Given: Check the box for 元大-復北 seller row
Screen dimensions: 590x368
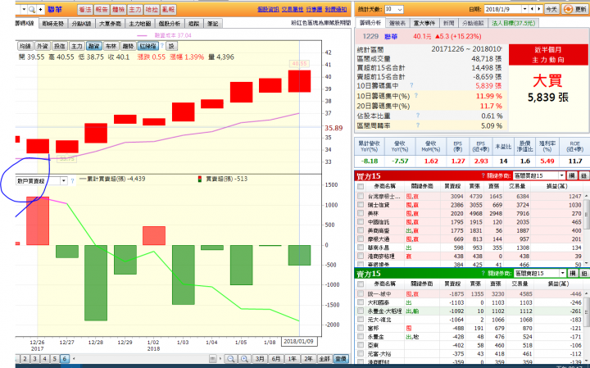Looking at the screenshot, I should click(x=361, y=320).
